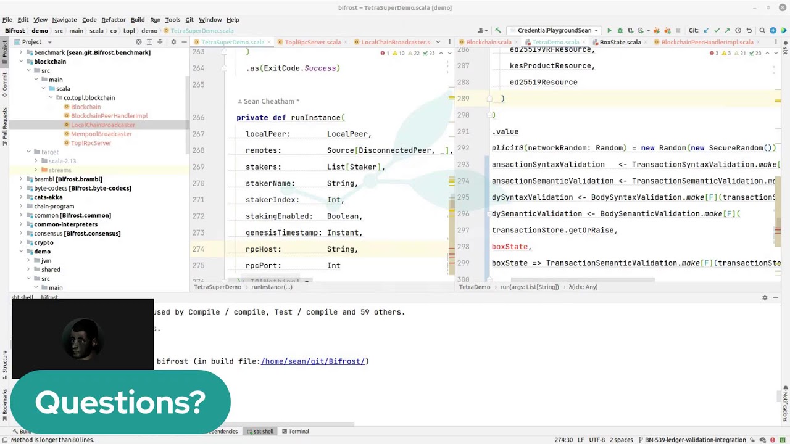Run the CredentialPlaygroundSean configuration
Screen dimensions: 790x444
609,30
